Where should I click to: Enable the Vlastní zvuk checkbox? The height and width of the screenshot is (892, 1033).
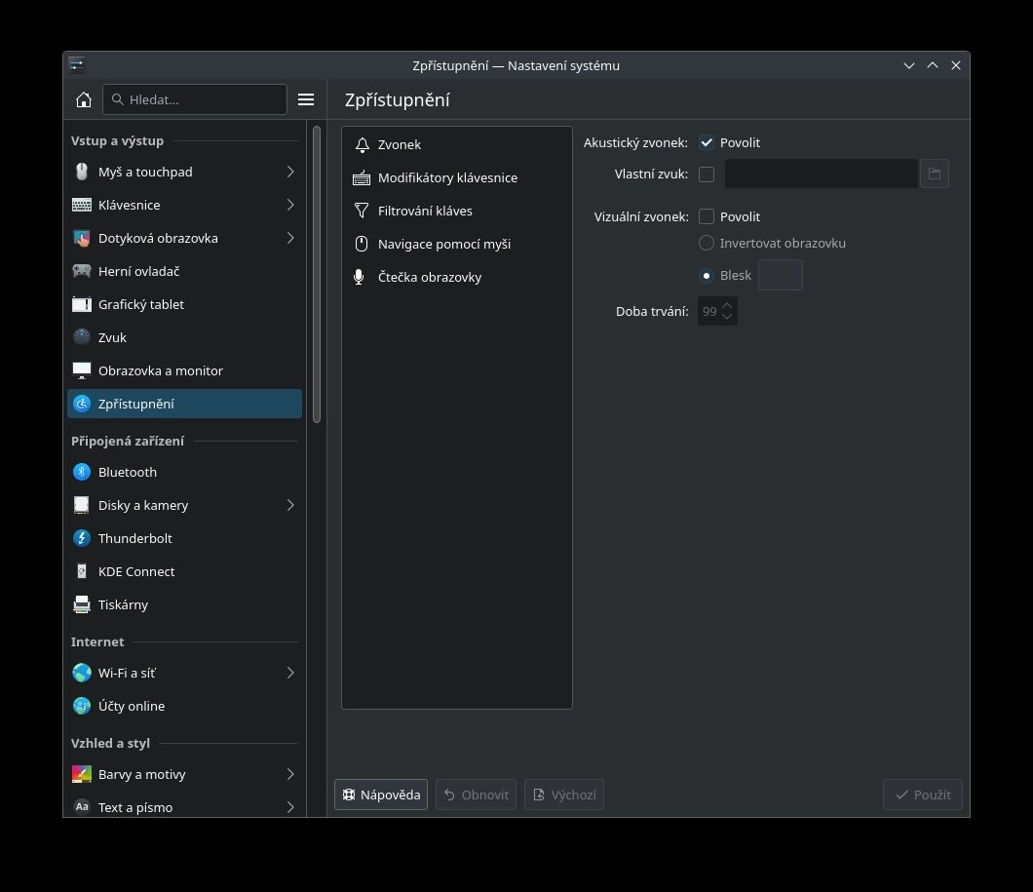707,175
